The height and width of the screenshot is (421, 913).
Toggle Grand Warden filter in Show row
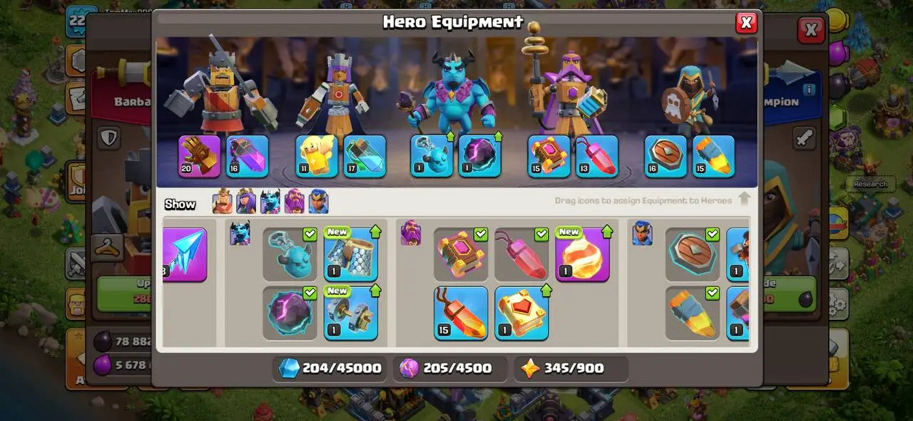point(294,203)
